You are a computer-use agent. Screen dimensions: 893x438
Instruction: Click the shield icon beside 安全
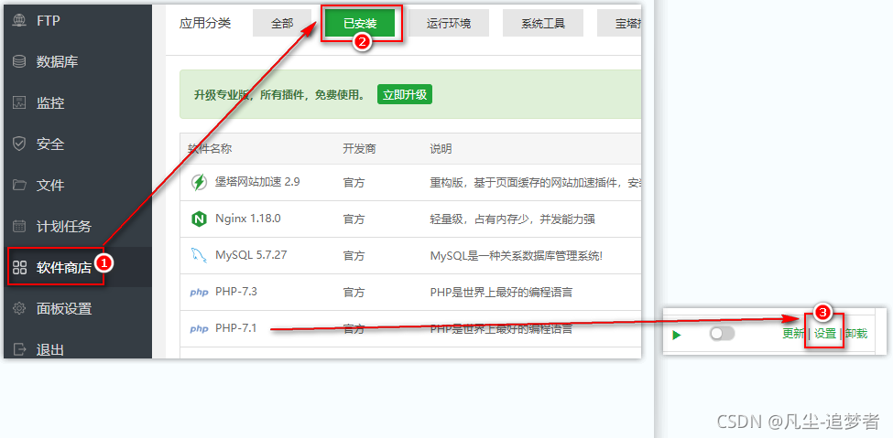[x=19, y=144]
